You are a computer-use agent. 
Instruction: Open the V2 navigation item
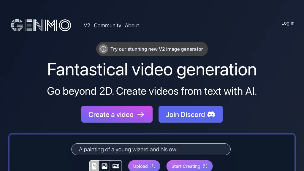click(87, 26)
